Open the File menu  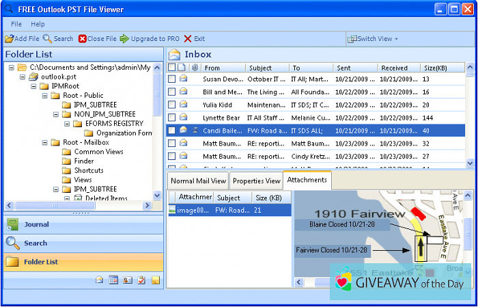coord(16,24)
